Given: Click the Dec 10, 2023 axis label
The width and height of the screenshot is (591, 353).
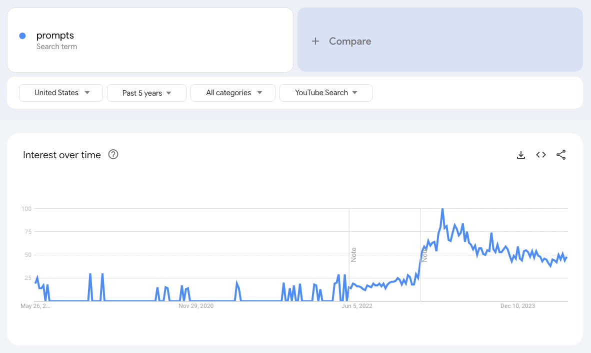Looking at the screenshot, I should click(517, 305).
